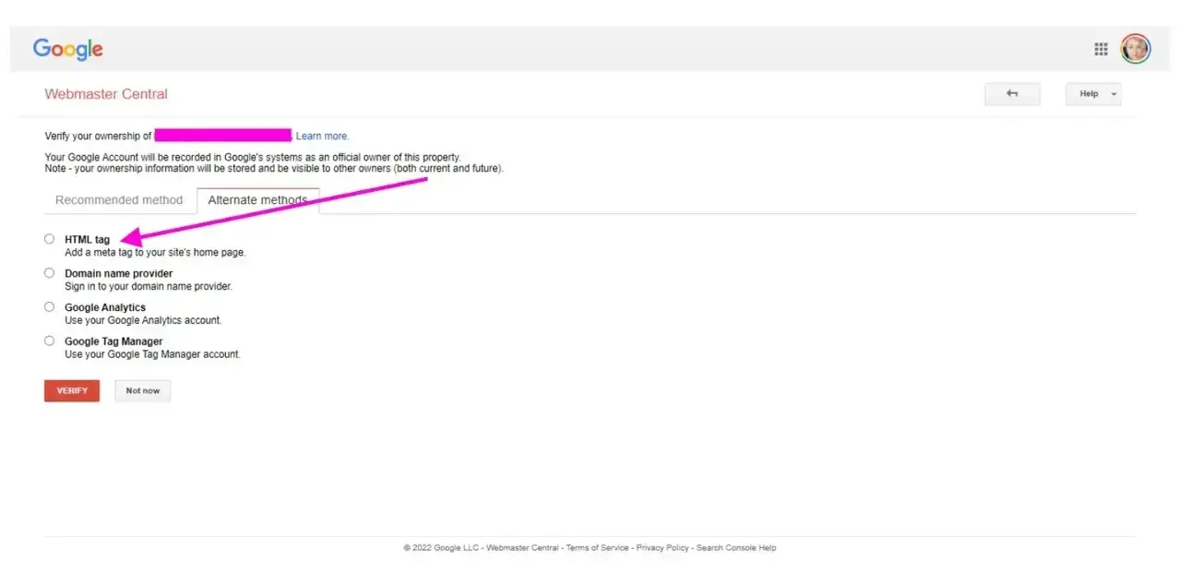Image resolution: width=1180 pixels, height=574 pixels.
Task: Open the footer Webmaster Central link
Action: point(522,548)
